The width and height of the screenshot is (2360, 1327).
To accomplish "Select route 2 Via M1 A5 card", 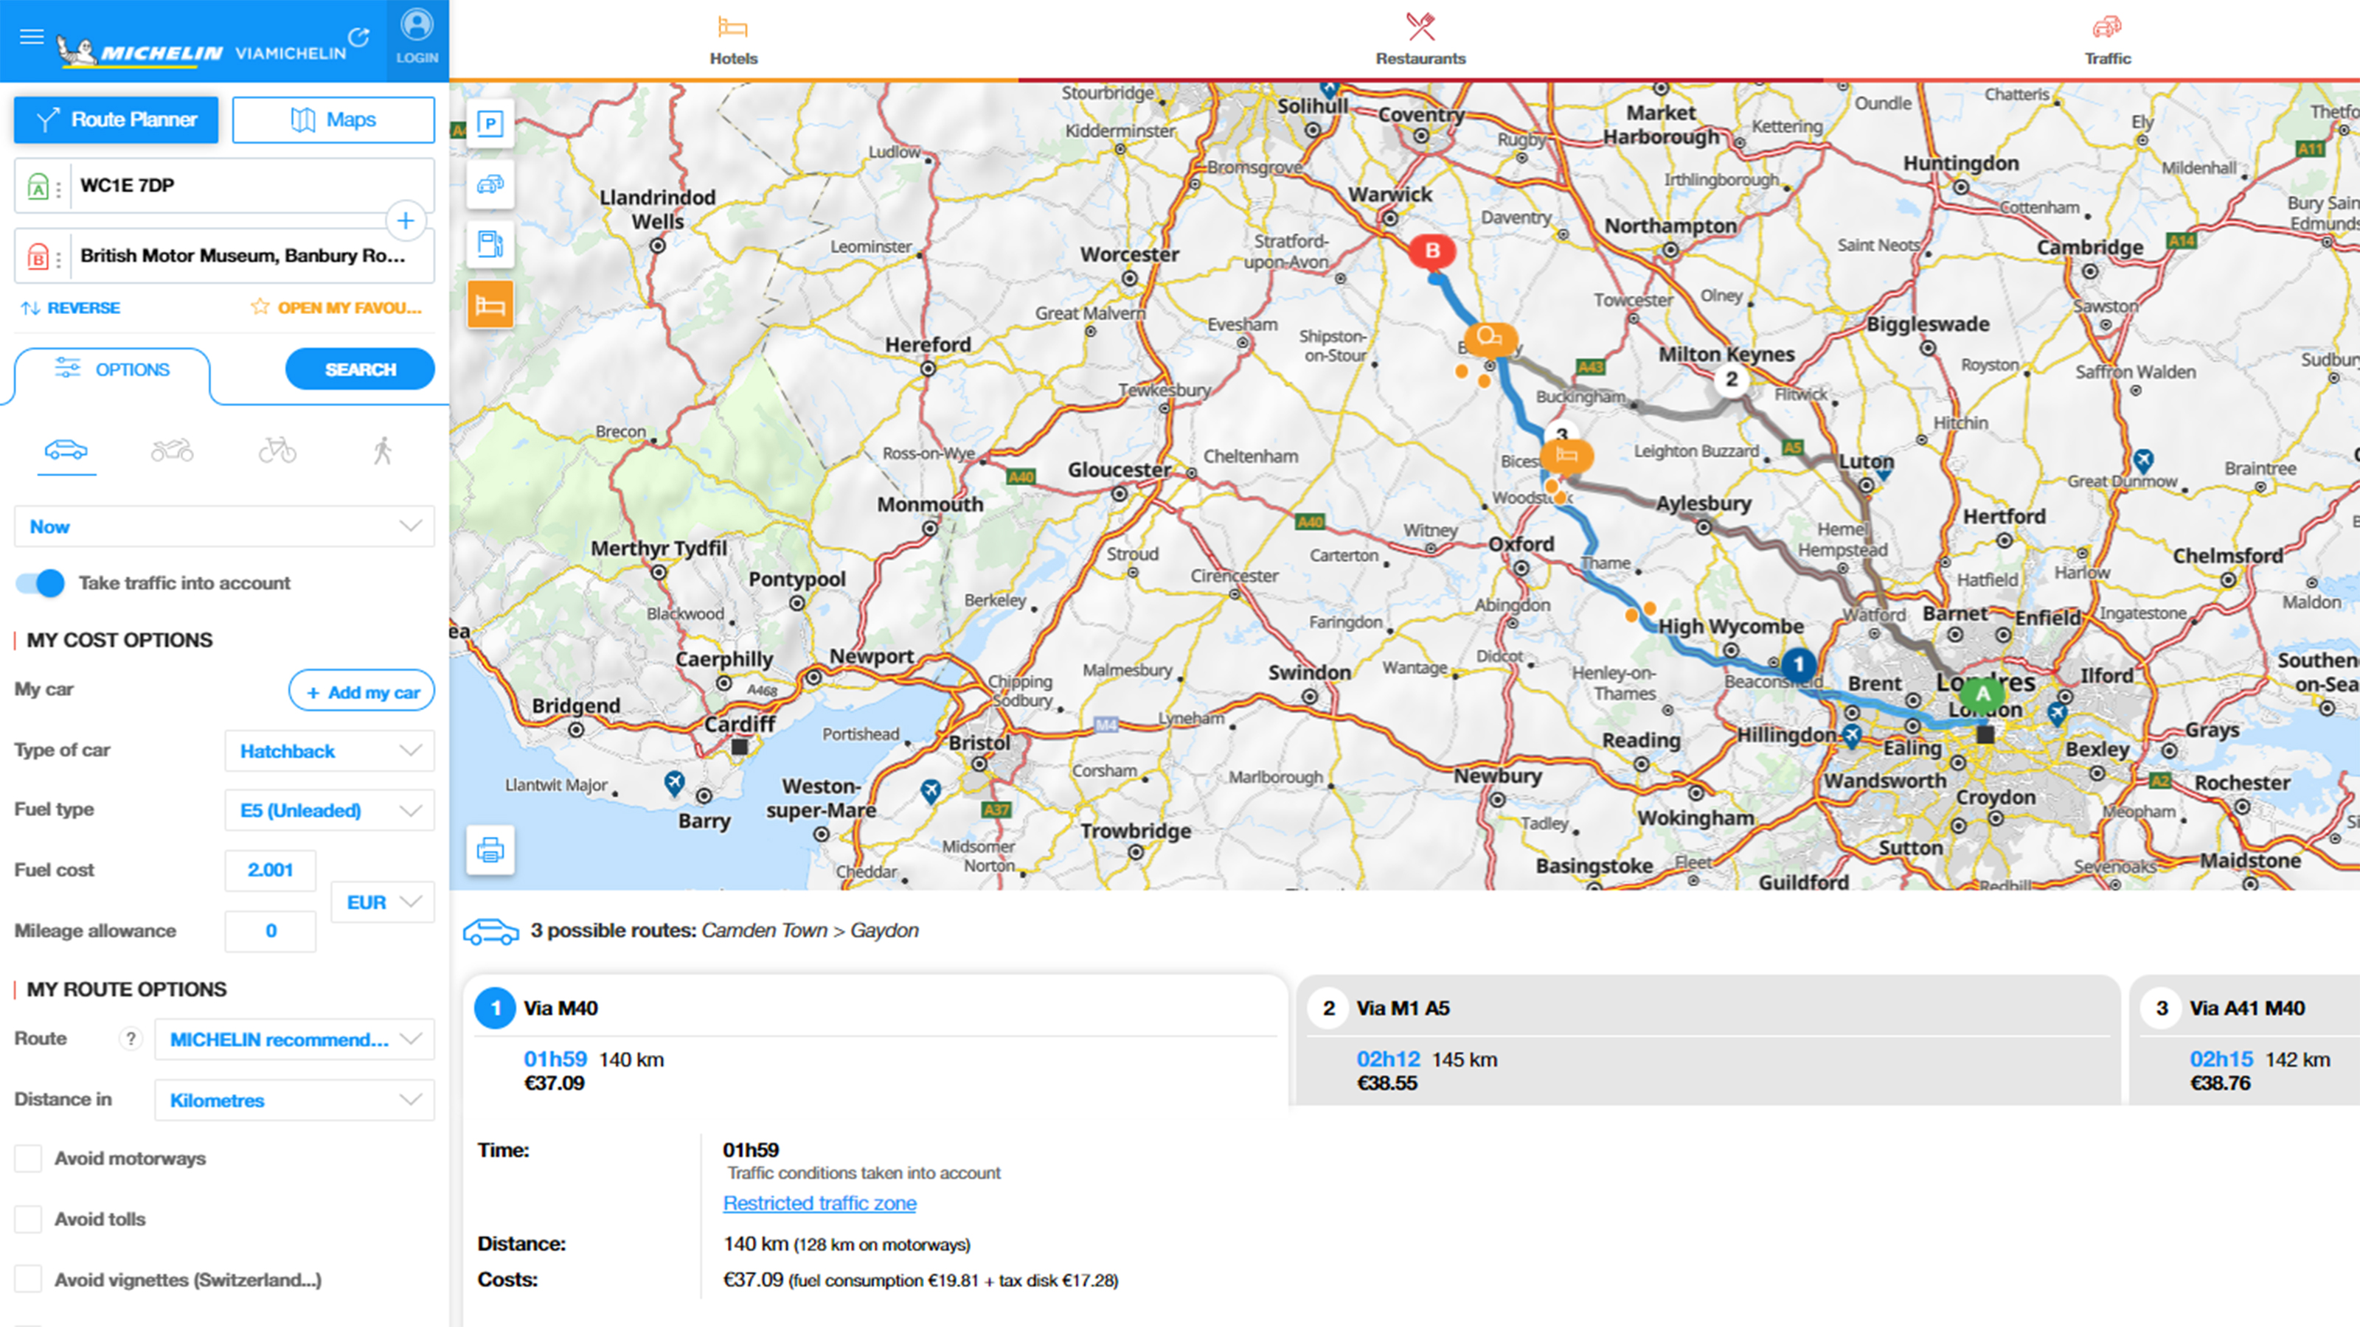I will click(x=1710, y=1041).
